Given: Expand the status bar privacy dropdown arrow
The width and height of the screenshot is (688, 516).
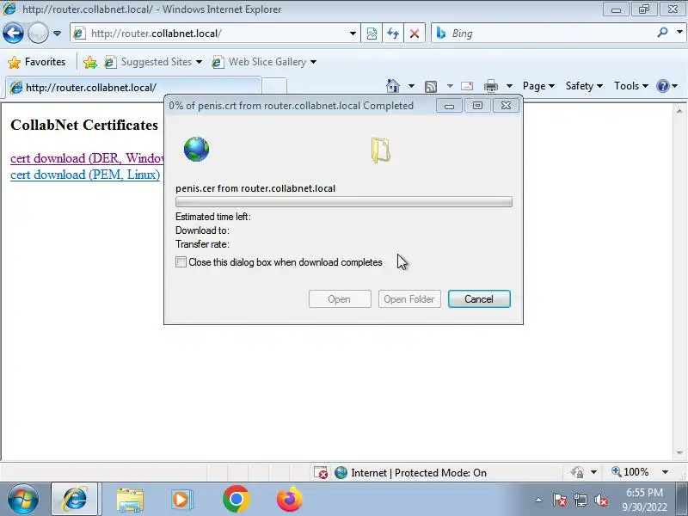Looking at the screenshot, I should pyautogui.click(x=593, y=472).
